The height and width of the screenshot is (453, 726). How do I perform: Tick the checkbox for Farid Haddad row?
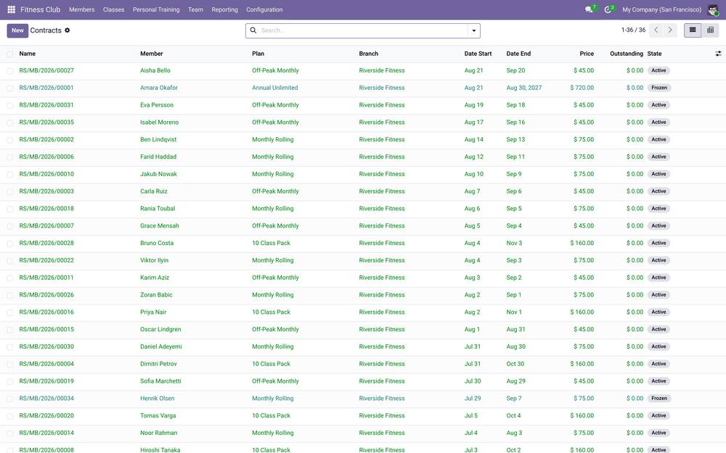coord(9,157)
